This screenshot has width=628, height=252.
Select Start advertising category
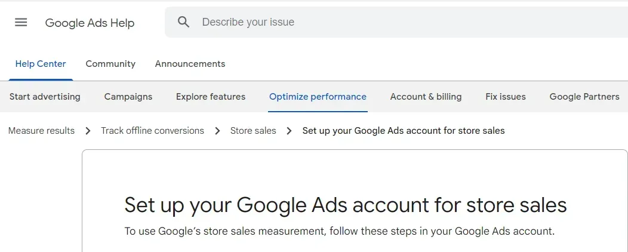[45, 97]
